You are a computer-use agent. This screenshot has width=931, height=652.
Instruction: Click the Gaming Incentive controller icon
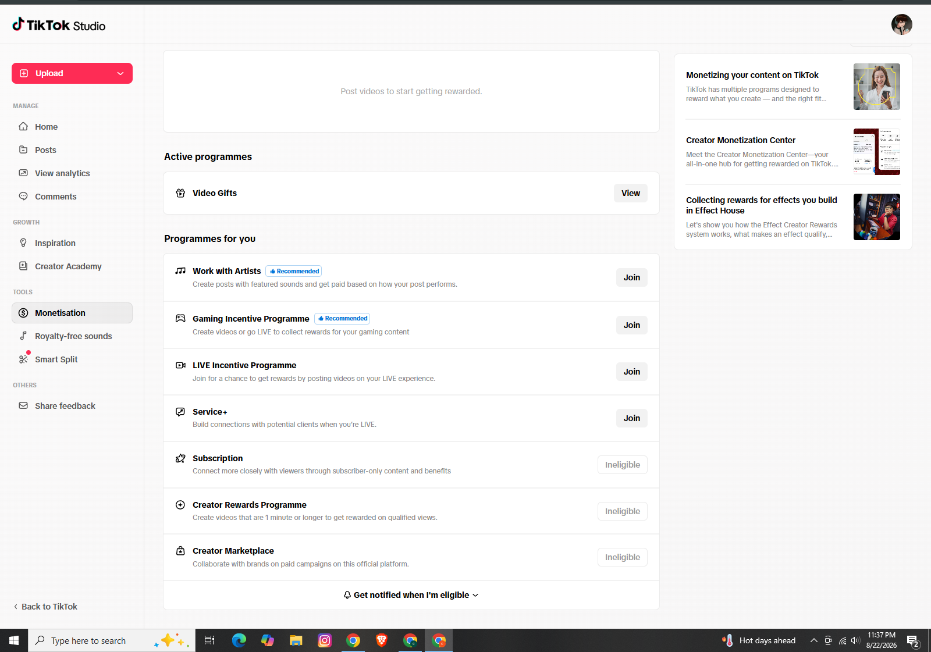point(180,319)
